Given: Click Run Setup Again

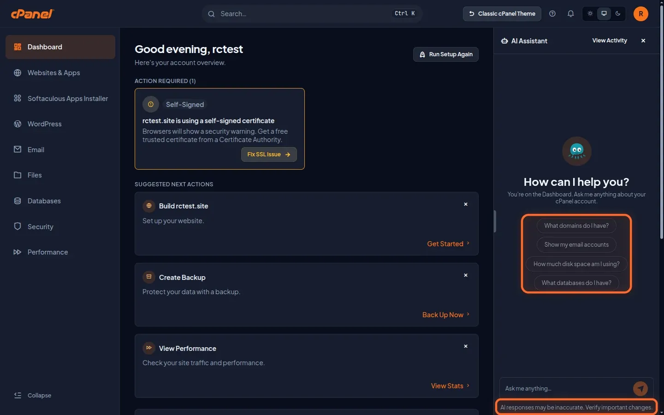Looking at the screenshot, I should point(446,54).
